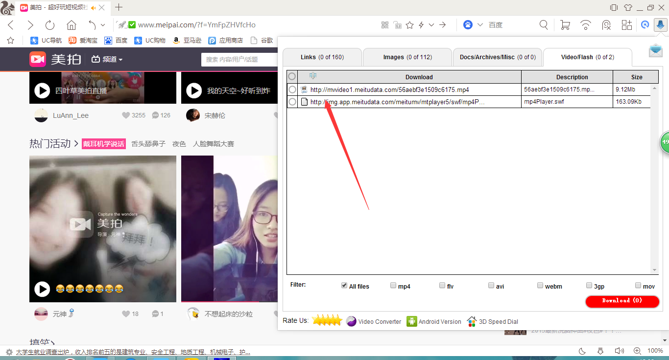
Task: Open the UC导航 bookmark
Action: click(x=46, y=41)
